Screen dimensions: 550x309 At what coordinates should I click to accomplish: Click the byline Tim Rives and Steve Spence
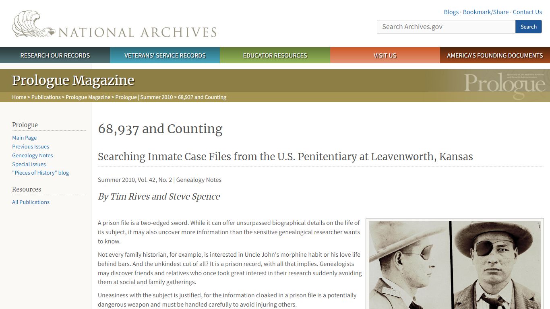coord(159,196)
